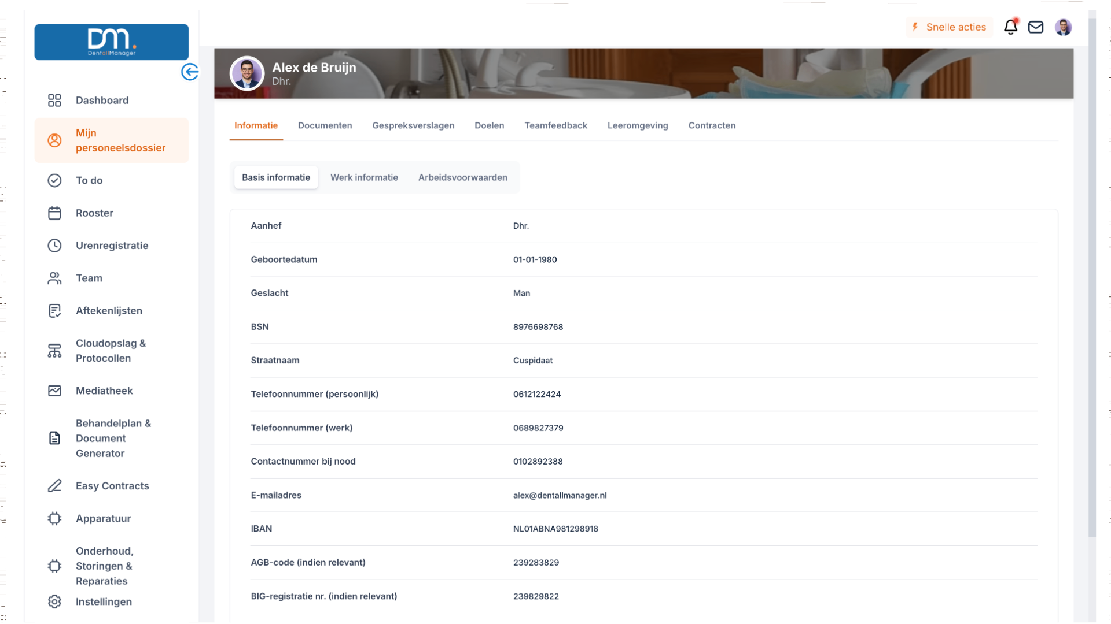The height and width of the screenshot is (624, 1111).
Task: Open the Teamfeedback tab
Action: click(555, 125)
